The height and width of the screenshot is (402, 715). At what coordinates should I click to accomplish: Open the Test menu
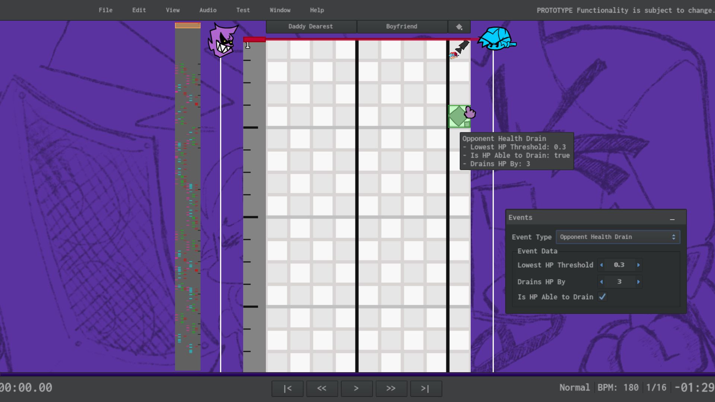click(x=242, y=10)
